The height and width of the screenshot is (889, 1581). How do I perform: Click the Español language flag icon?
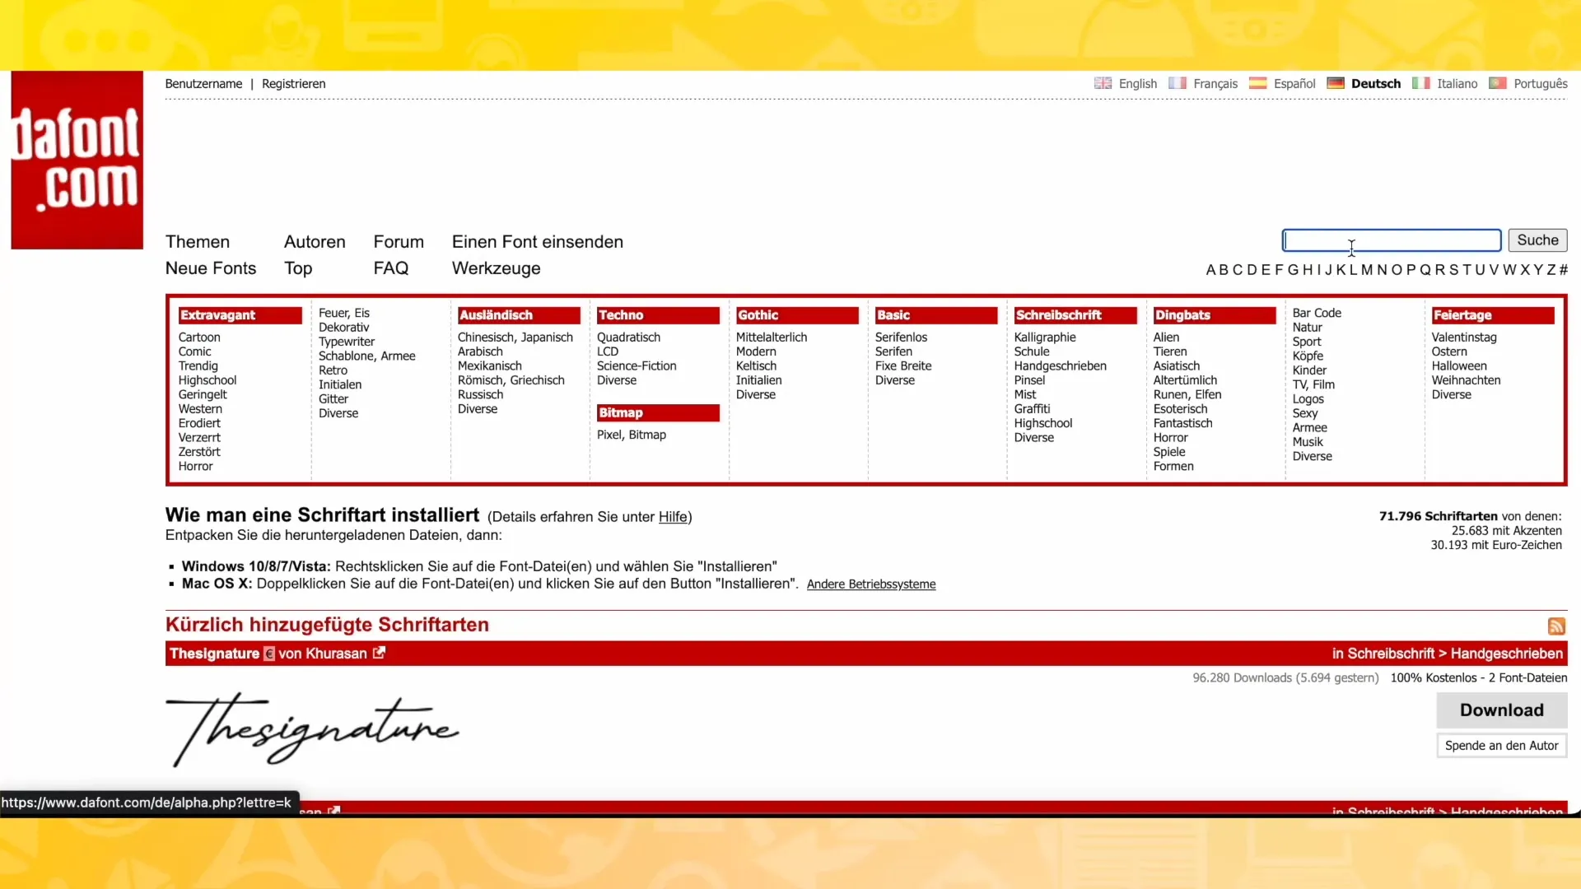click(1258, 82)
